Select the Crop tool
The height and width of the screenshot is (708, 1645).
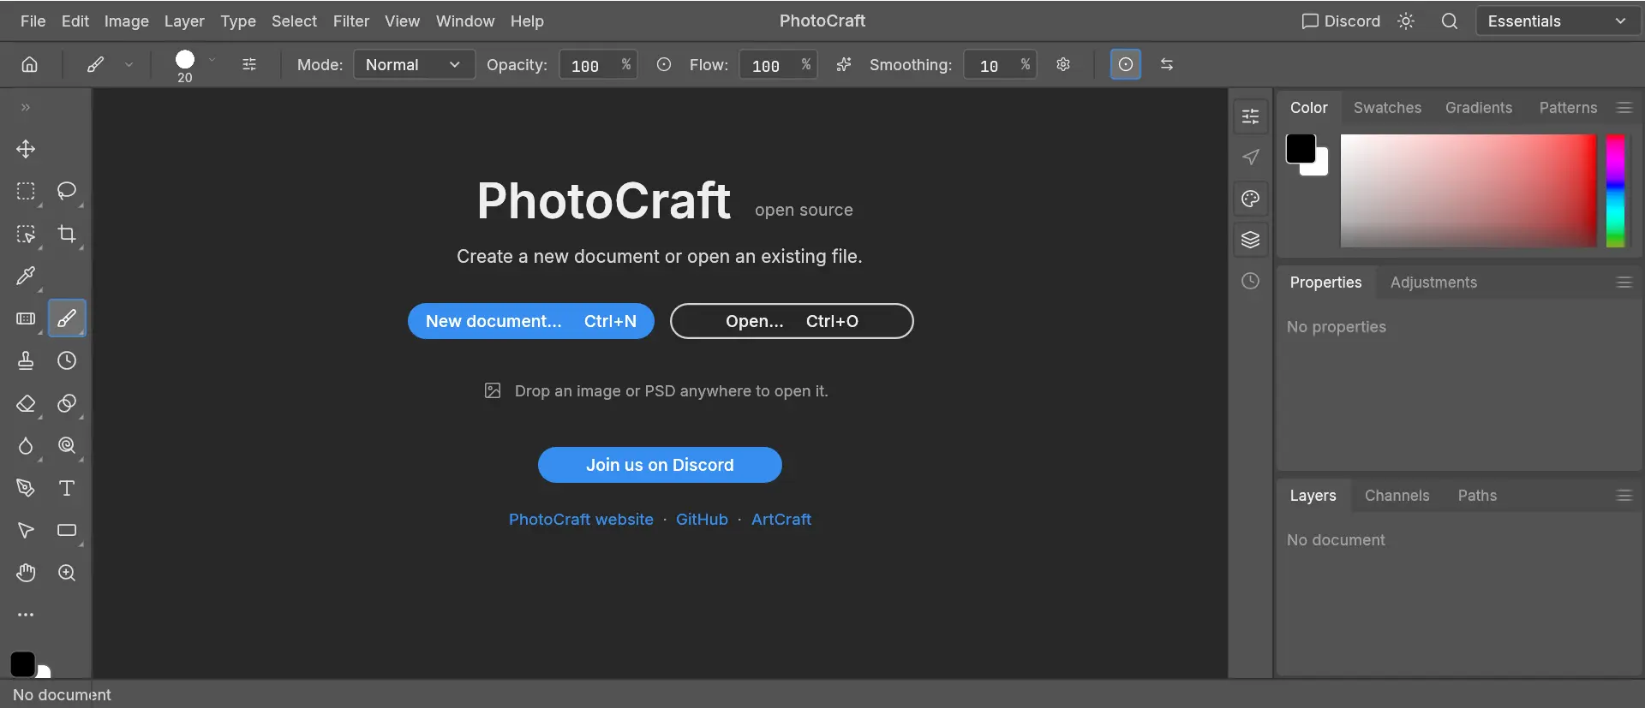(67, 234)
